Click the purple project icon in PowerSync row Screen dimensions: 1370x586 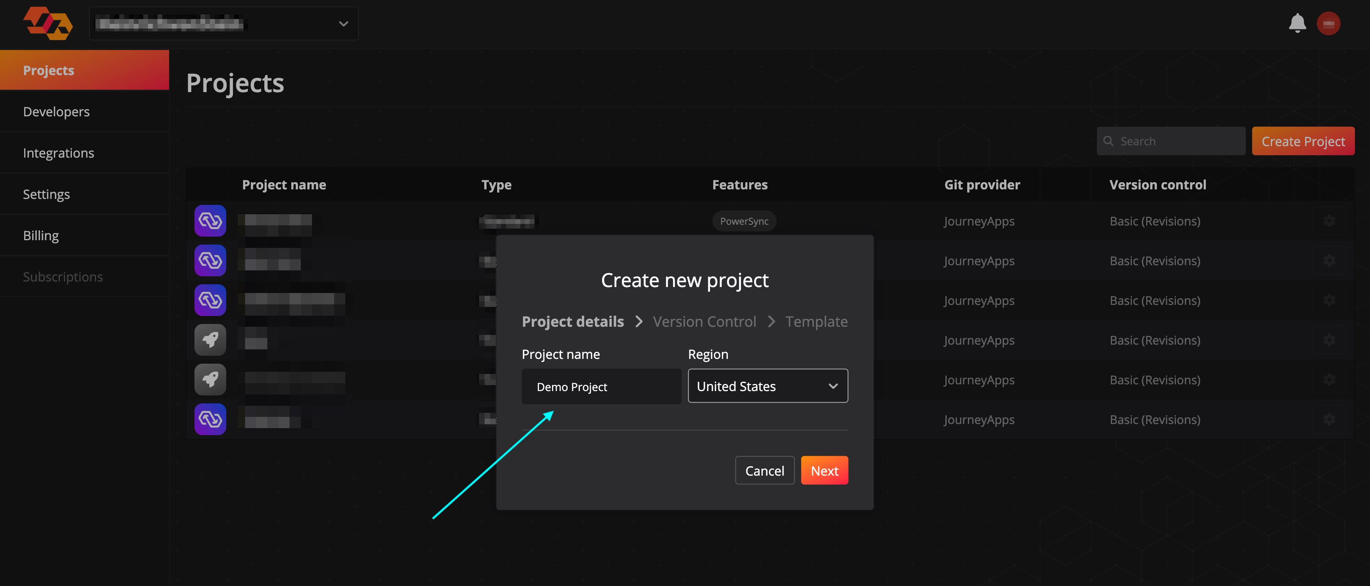(210, 221)
